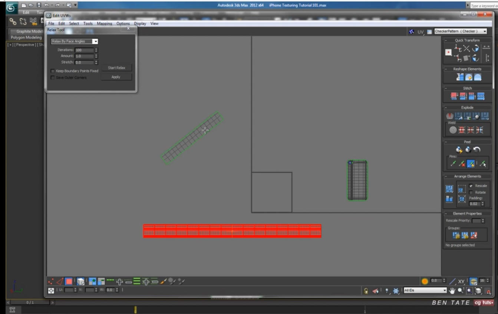Collapse Explode rollout

[x=467, y=108]
